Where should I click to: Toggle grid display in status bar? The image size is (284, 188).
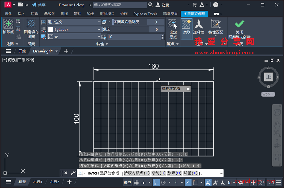pos(136,183)
